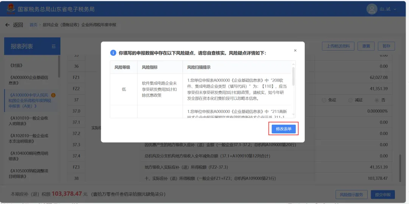Click the 提交申报 button
The height and width of the screenshot is (204, 409).
point(382,195)
